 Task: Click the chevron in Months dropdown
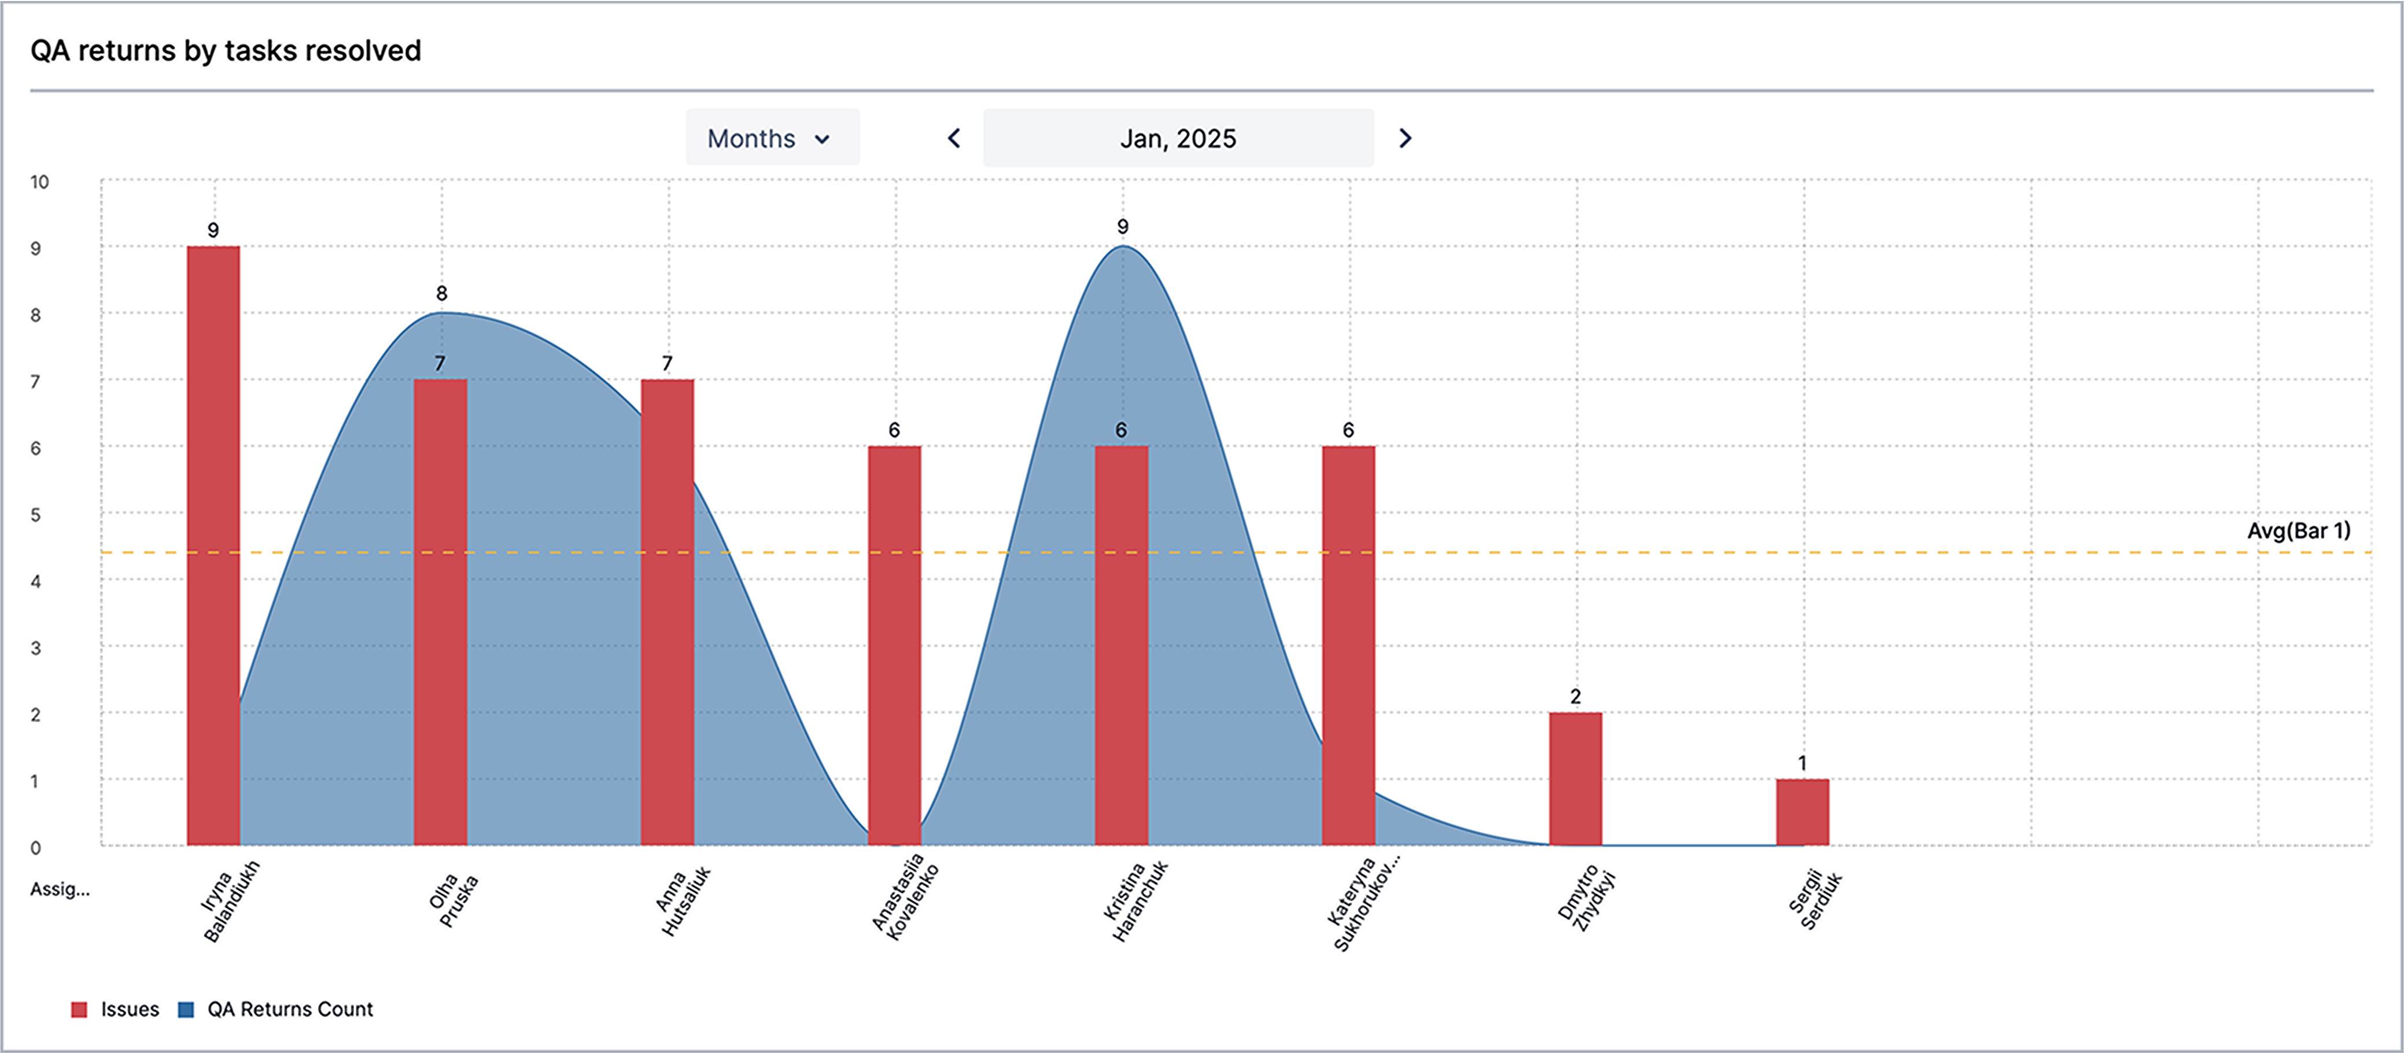click(822, 139)
